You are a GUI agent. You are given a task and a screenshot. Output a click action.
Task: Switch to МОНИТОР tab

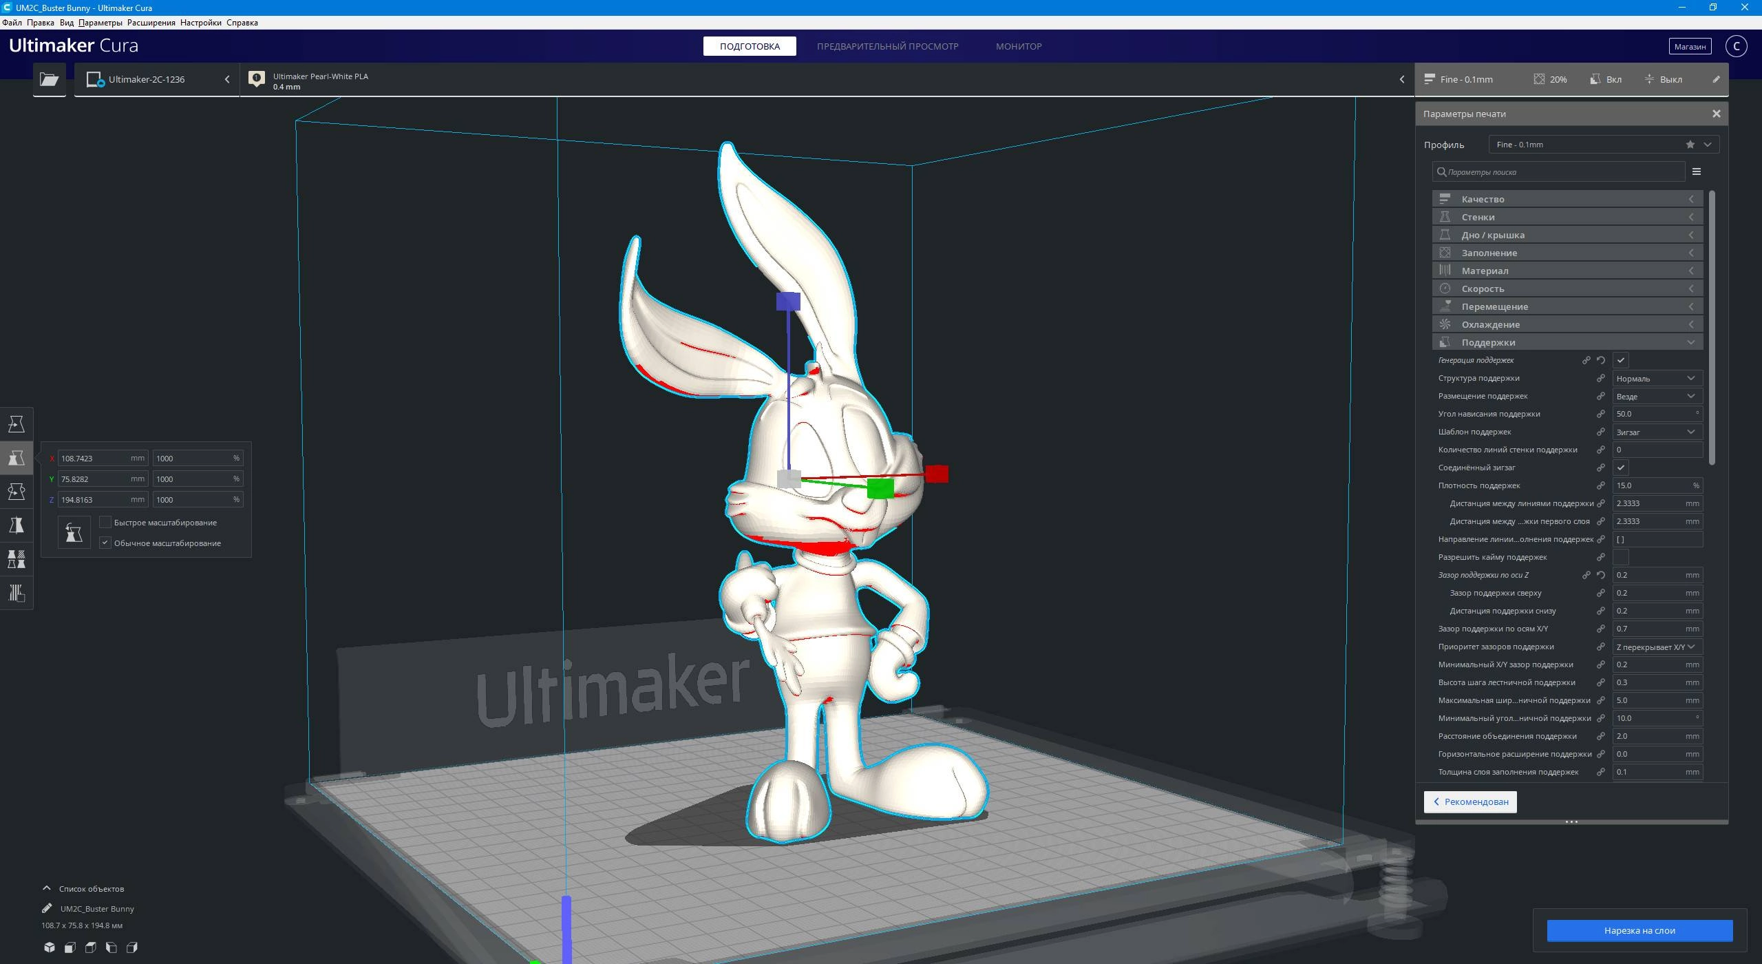point(1019,46)
